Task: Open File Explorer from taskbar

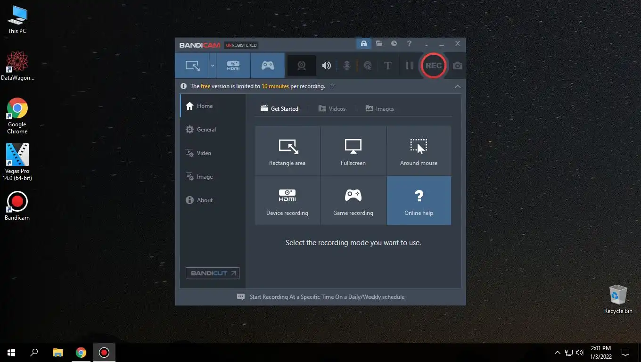Action: point(58,352)
